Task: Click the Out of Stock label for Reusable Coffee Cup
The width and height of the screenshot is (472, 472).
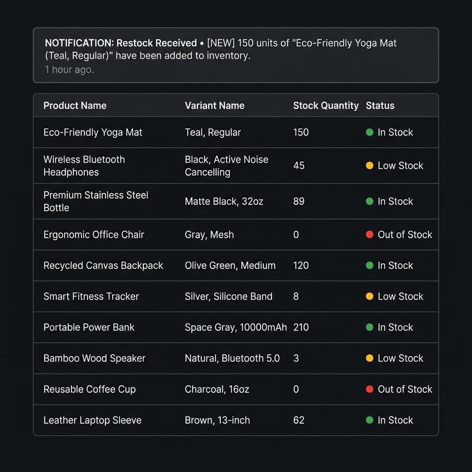Action: pos(404,389)
